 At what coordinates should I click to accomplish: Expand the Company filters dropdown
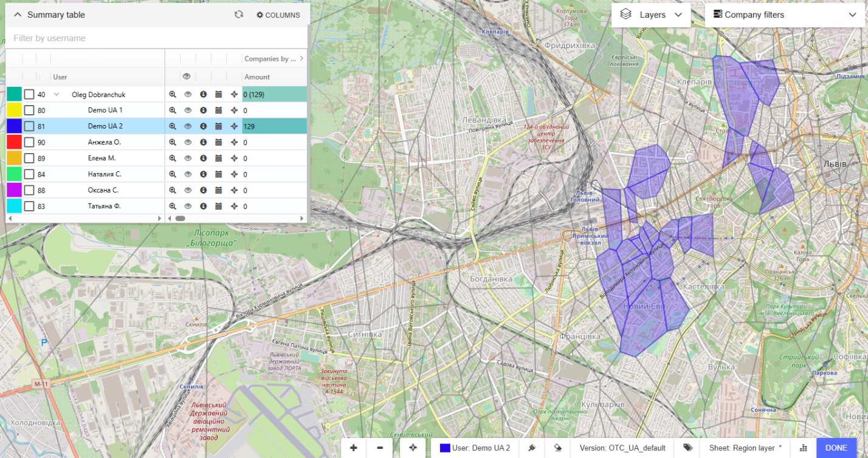click(x=784, y=15)
